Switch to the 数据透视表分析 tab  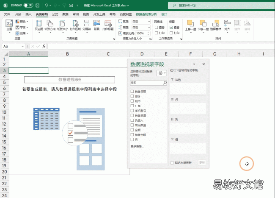tap(146, 14)
